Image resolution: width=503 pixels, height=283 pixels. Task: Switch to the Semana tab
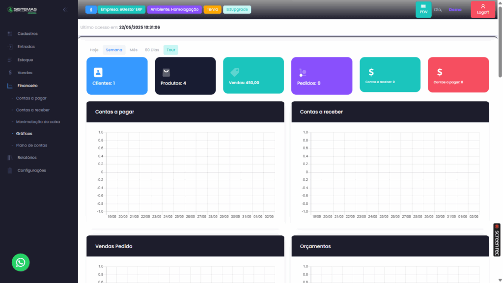pyautogui.click(x=114, y=50)
